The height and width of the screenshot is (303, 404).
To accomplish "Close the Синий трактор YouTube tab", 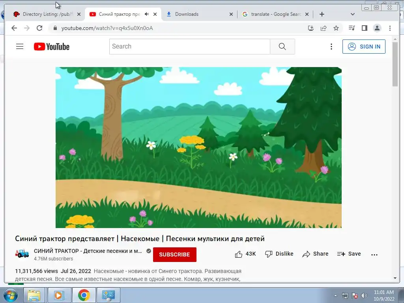I will click(x=155, y=14).
